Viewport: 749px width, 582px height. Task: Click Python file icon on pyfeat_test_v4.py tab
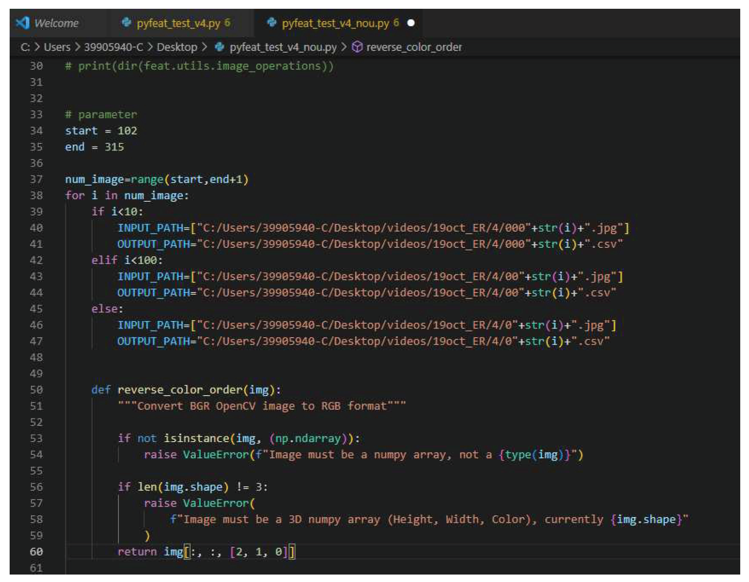click(x=127, y=22)
